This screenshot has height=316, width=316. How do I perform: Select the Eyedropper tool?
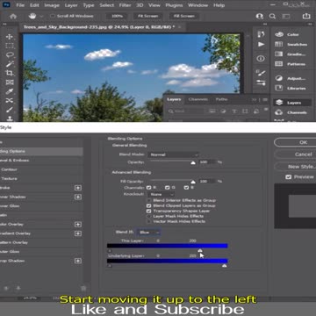tap(10, 91)
